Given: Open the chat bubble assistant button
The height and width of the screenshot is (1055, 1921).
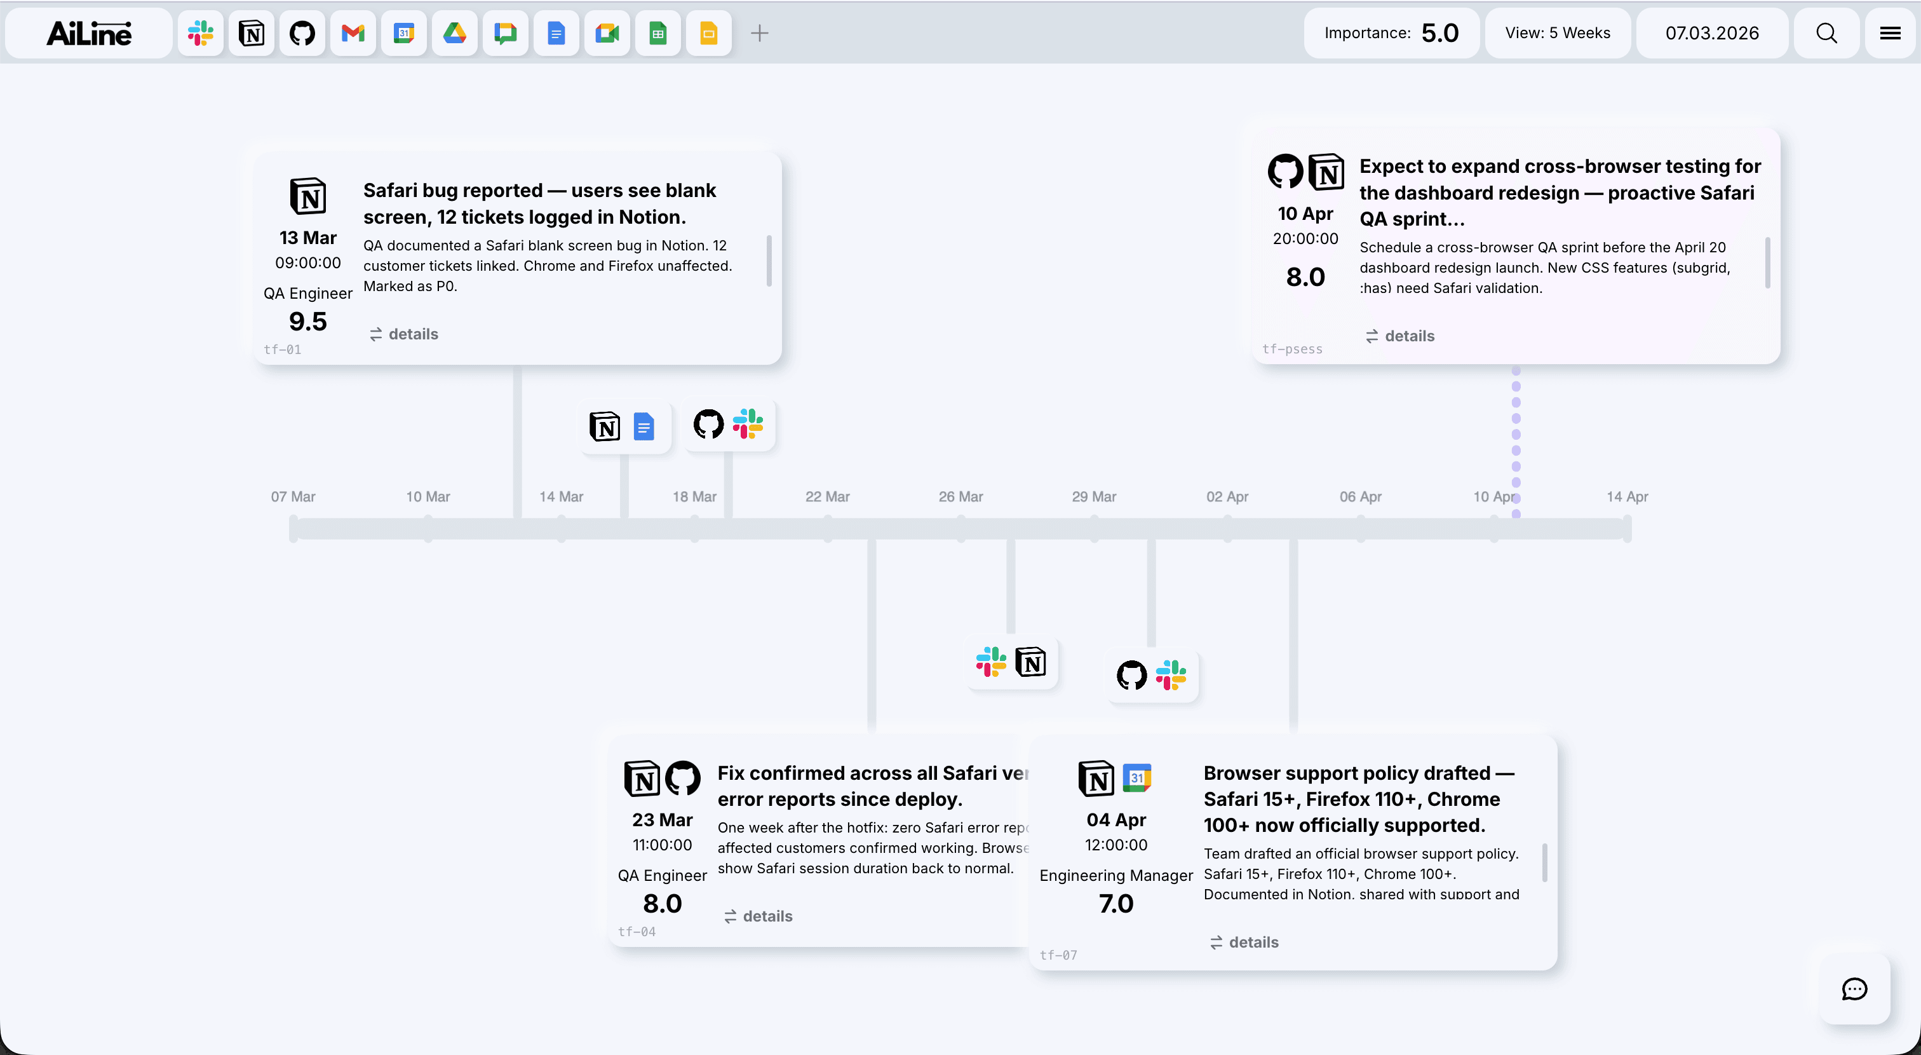Looking at the screenshot, I should click(1854, 990).
